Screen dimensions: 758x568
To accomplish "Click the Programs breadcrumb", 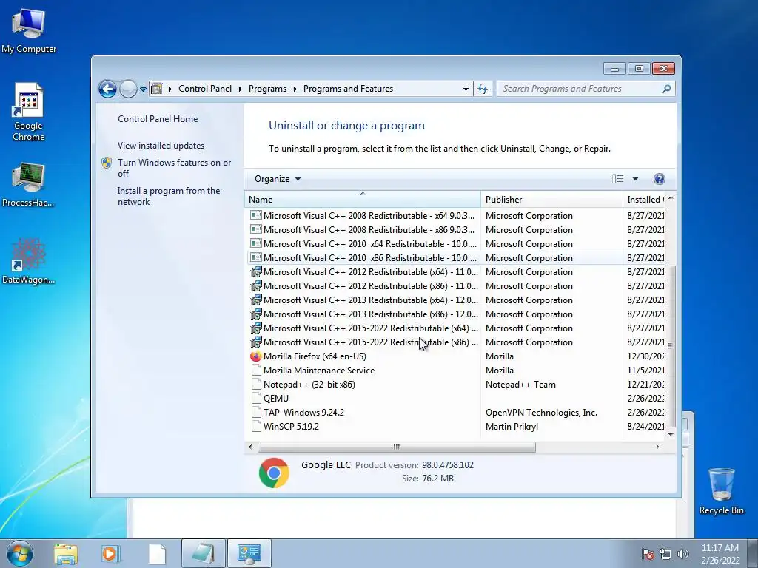I will pyautogui.click(x=267, y=89).
